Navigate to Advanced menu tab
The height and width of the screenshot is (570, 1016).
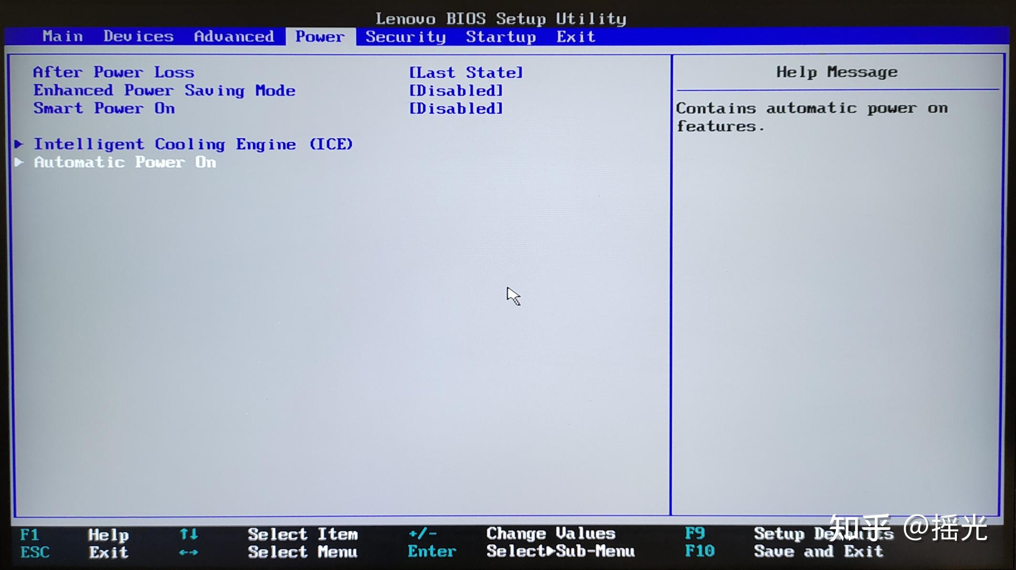coord(234,37)
